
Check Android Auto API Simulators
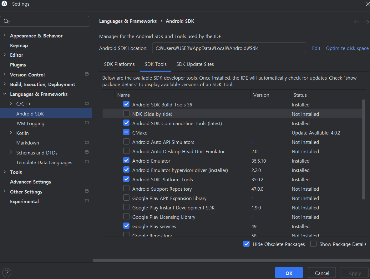[x=126, y=141]
